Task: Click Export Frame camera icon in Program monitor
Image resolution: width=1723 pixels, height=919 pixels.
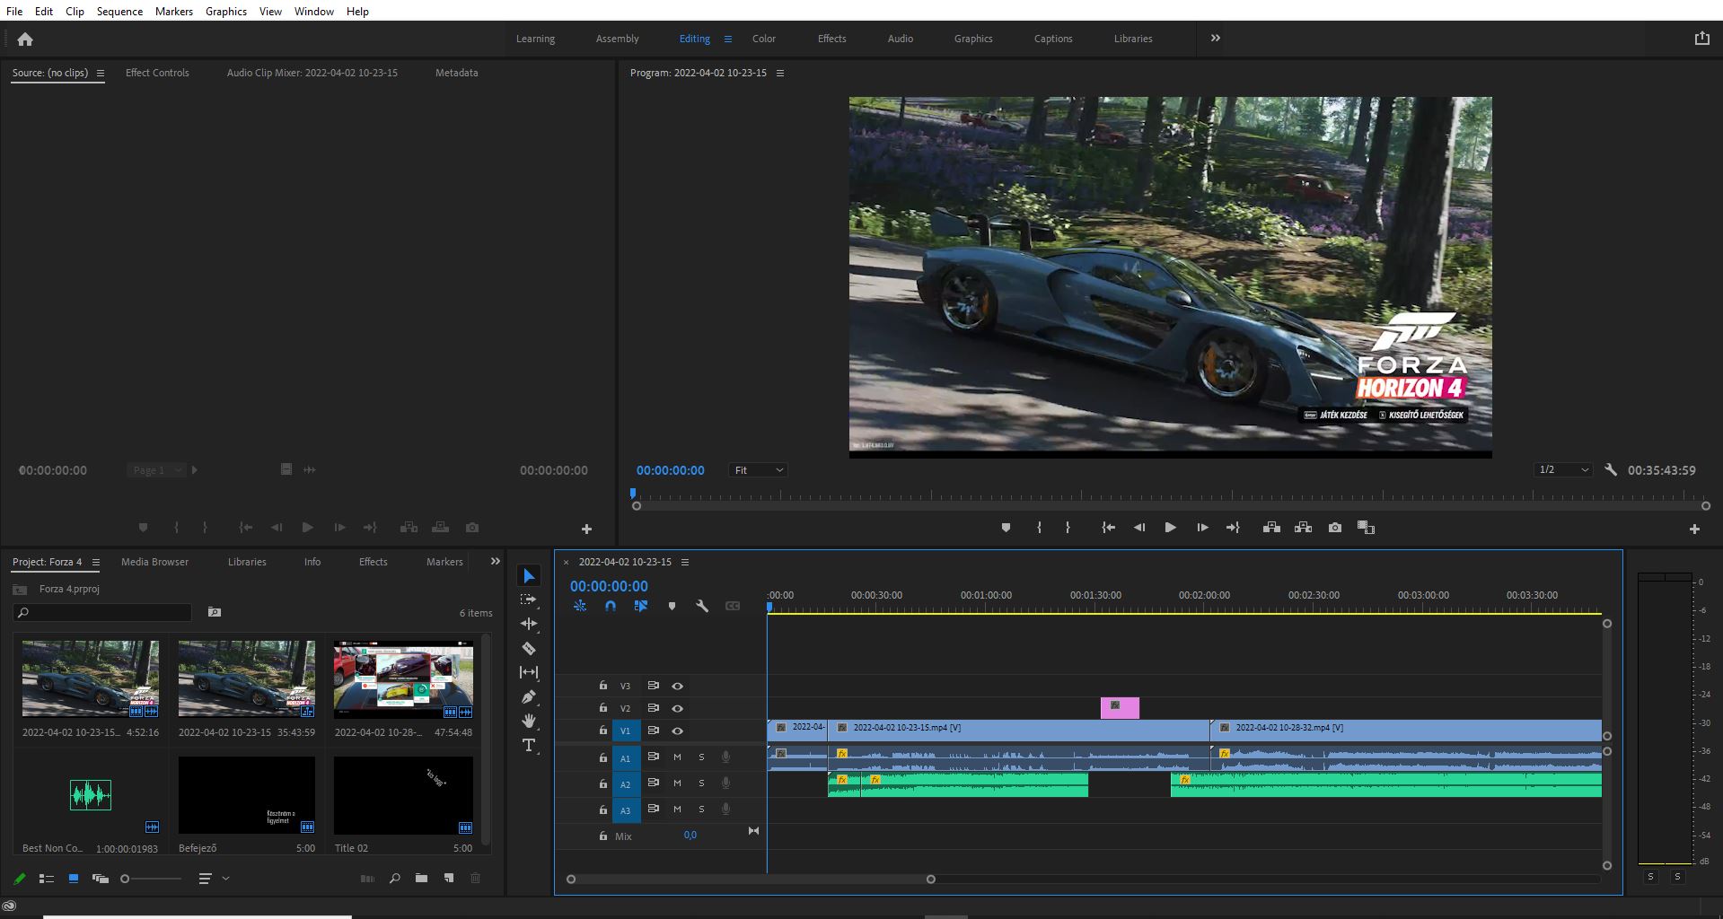Action: click(x=1335, y=528)
